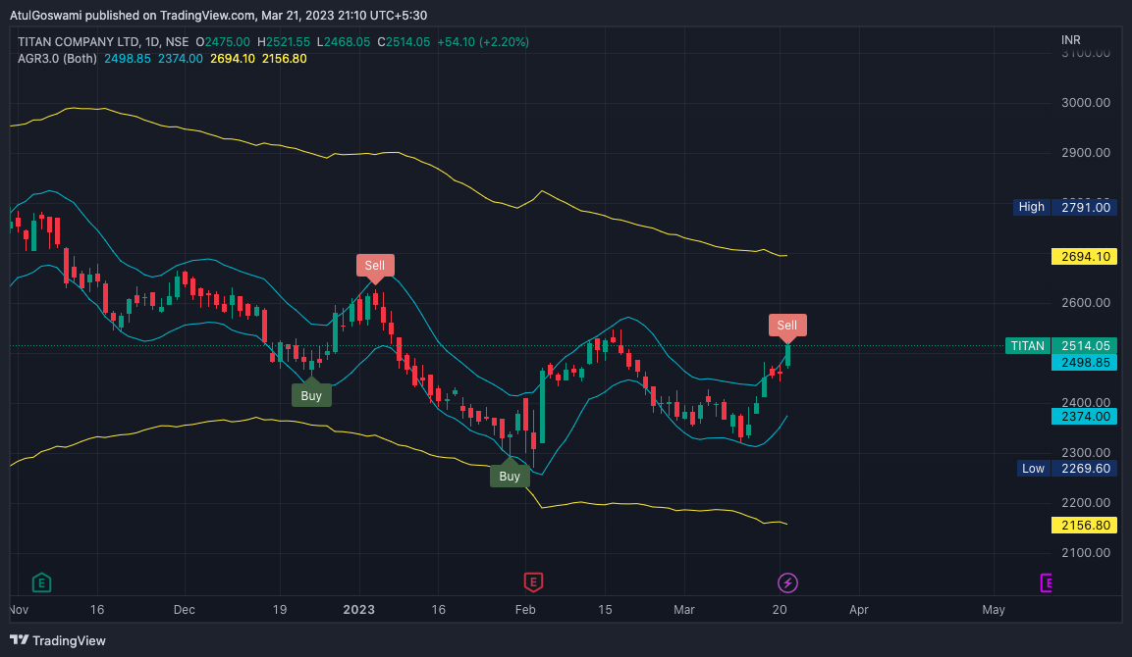Click the cyan 2374.00 band value label

pyautogui.click(x=1084, y=417)
